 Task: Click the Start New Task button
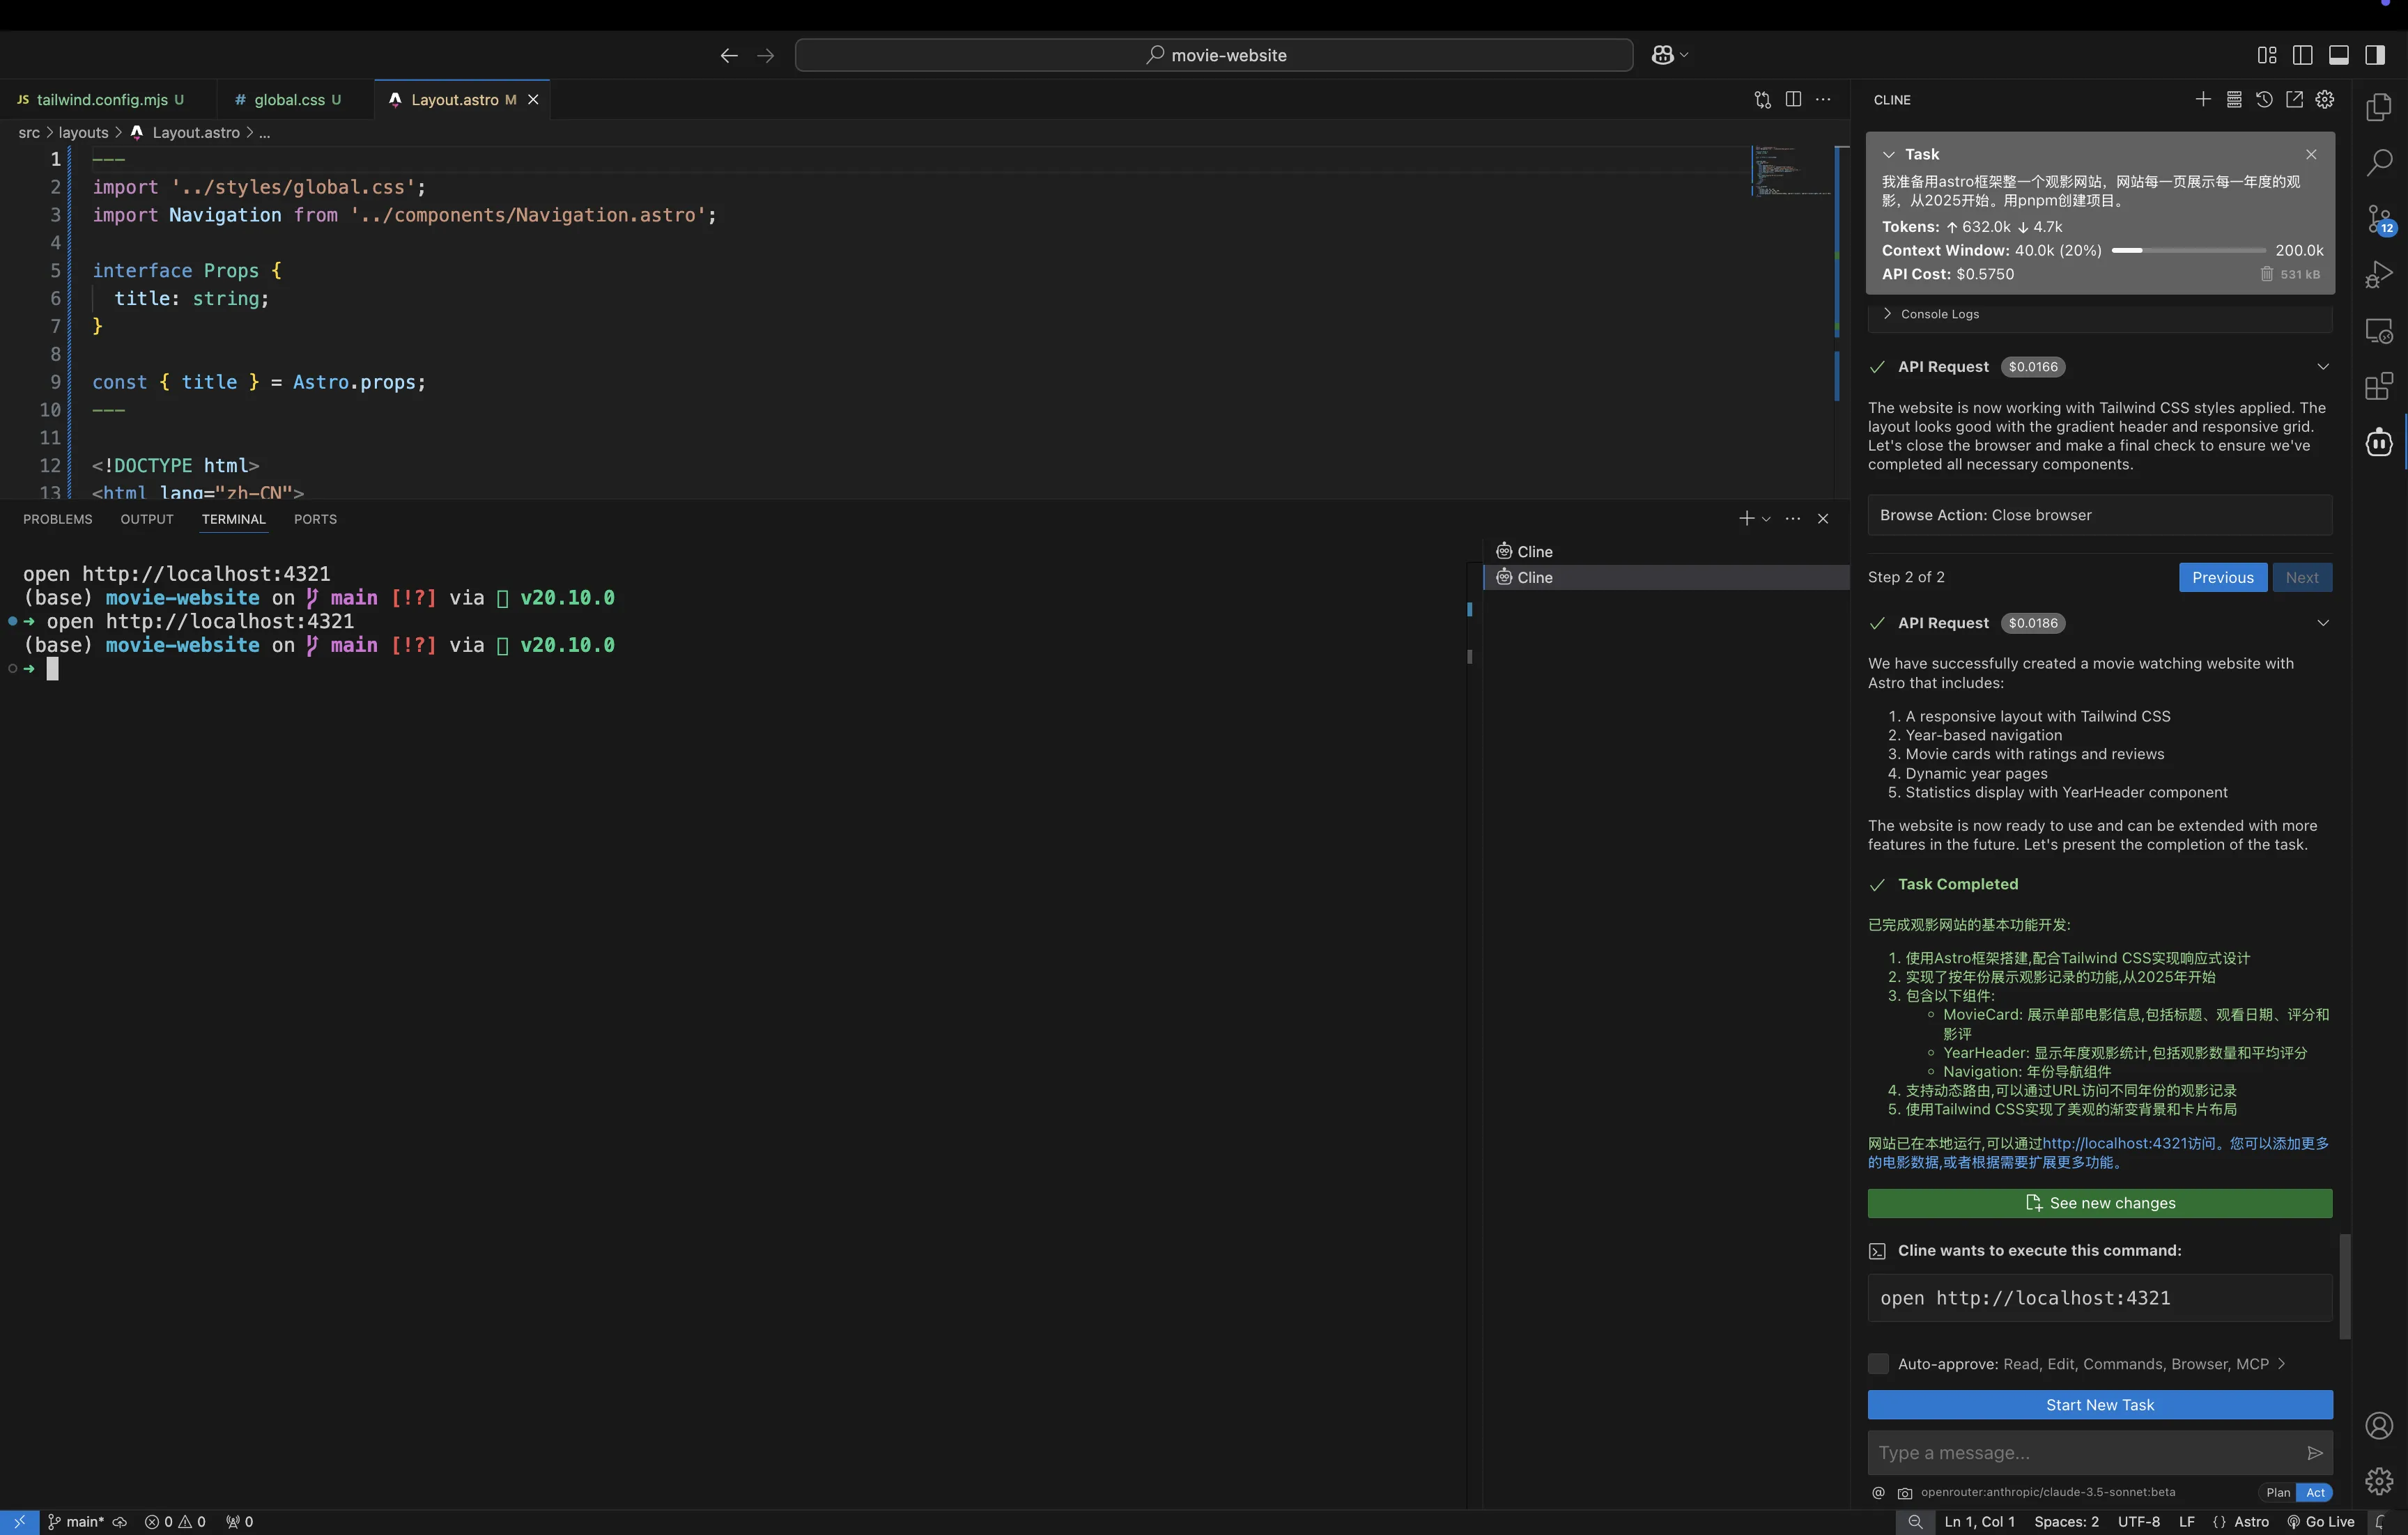point(2099,1404)
